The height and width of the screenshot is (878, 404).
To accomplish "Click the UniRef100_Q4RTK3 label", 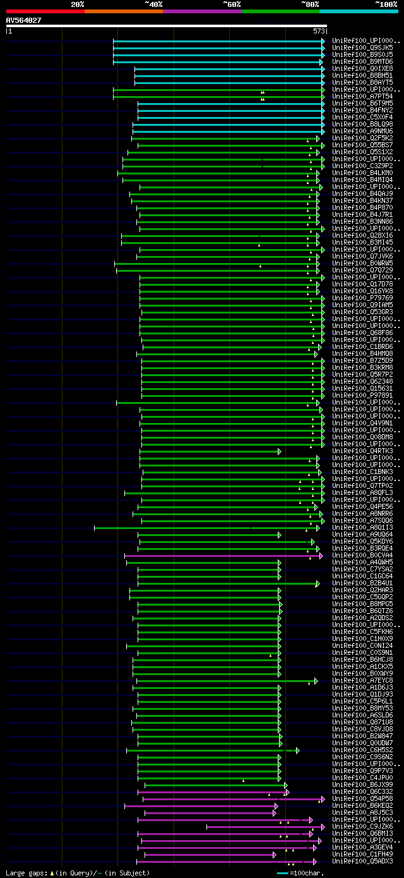I will [x=363, y=451].
